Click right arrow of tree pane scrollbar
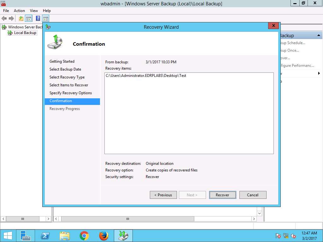Screen dimensions: 323x242 pyautogui.click(x=48, y=219)
